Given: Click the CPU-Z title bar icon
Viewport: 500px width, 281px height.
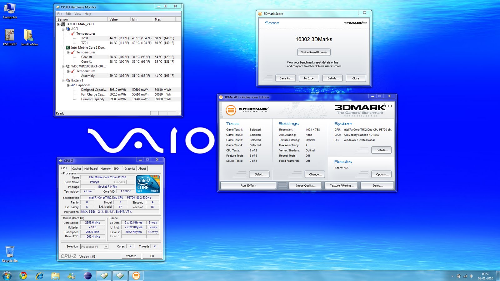Looking at the screenshot, I should [x=61, y=160].
